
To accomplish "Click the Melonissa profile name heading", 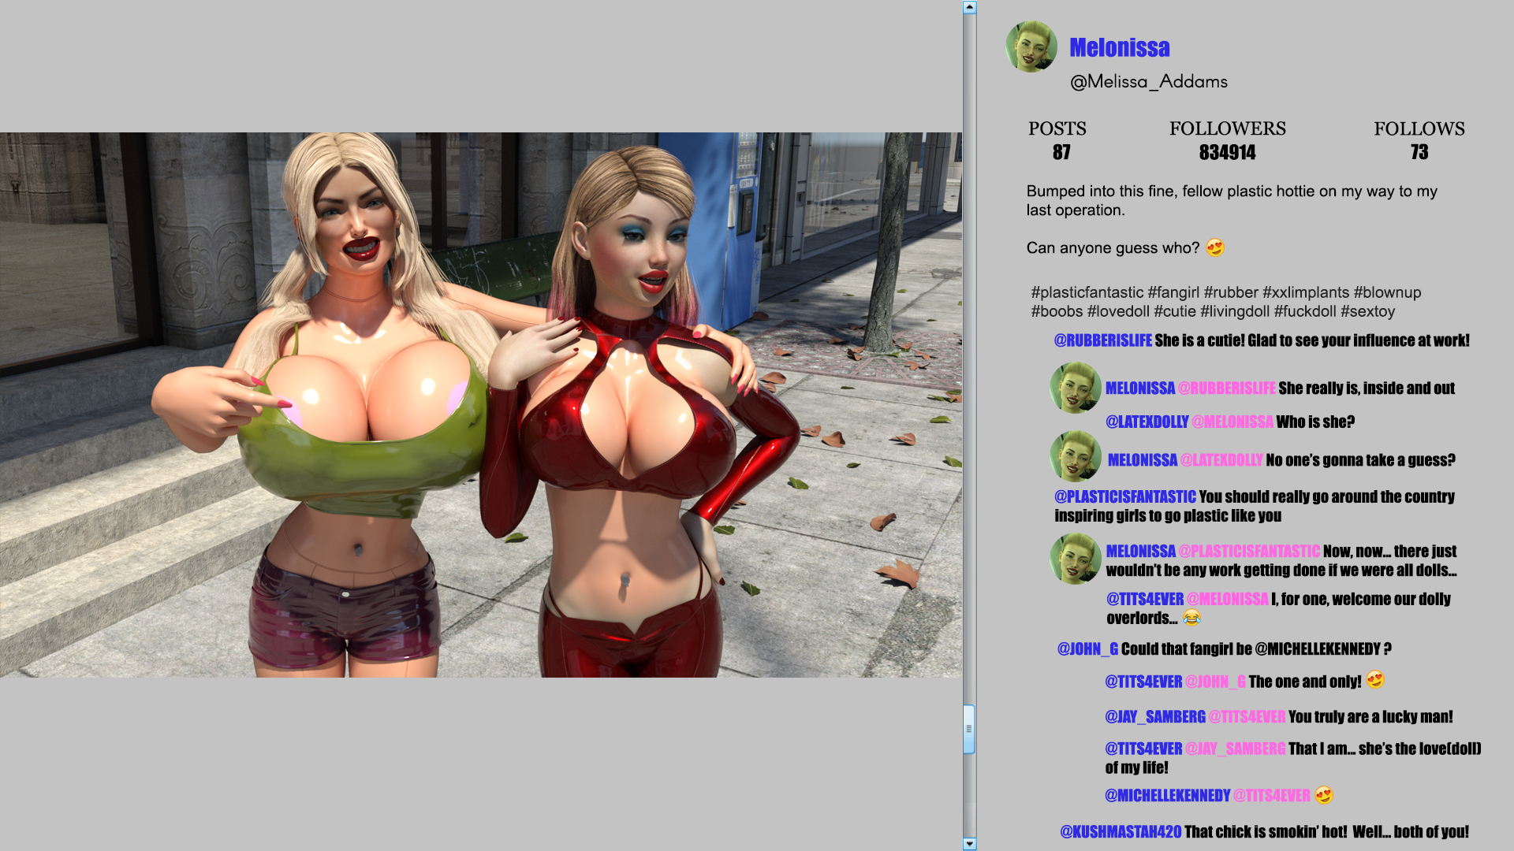I will (1119, 47).
